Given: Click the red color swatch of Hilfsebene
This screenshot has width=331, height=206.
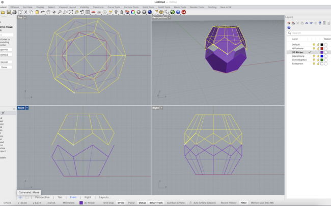Looking at the screenshot, I should [x=322, y=48].
